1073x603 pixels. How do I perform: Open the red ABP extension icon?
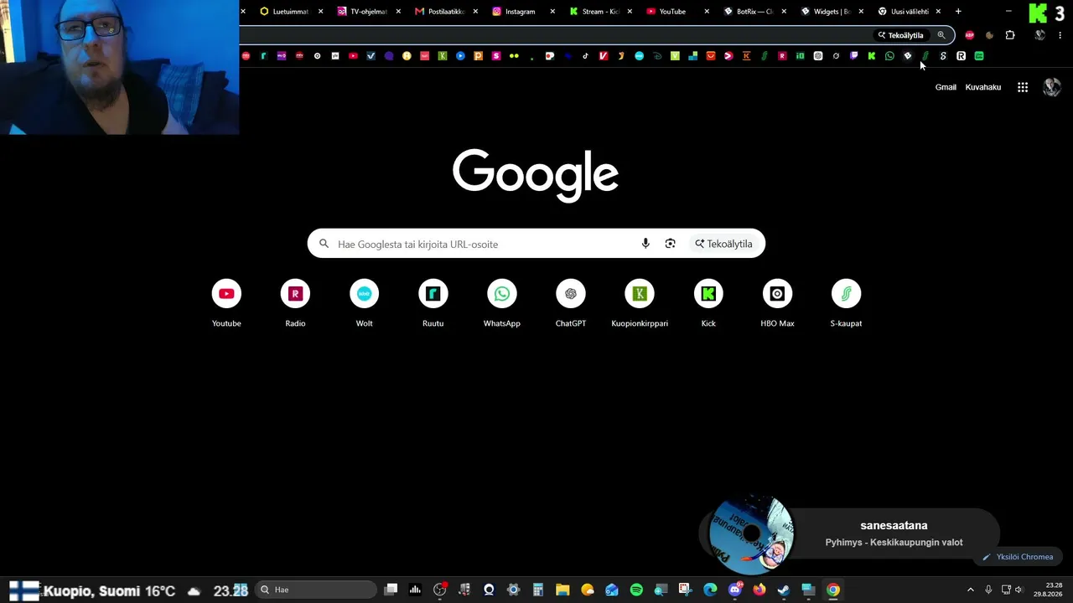[x=970, y=35]
